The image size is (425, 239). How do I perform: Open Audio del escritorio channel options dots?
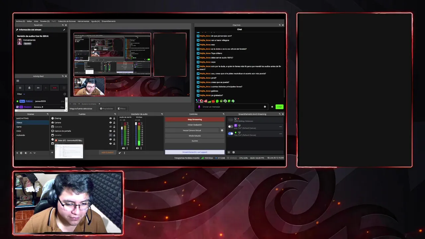(x=127, y=148)
